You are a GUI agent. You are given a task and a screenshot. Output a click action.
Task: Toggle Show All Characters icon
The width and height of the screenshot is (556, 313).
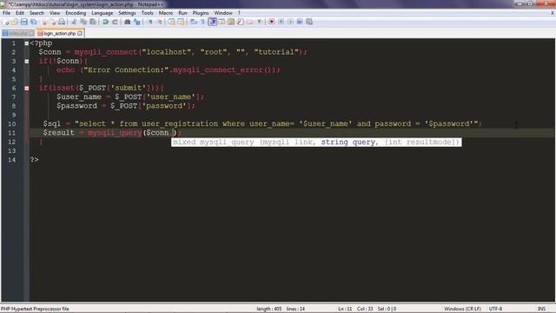[202, 22]
